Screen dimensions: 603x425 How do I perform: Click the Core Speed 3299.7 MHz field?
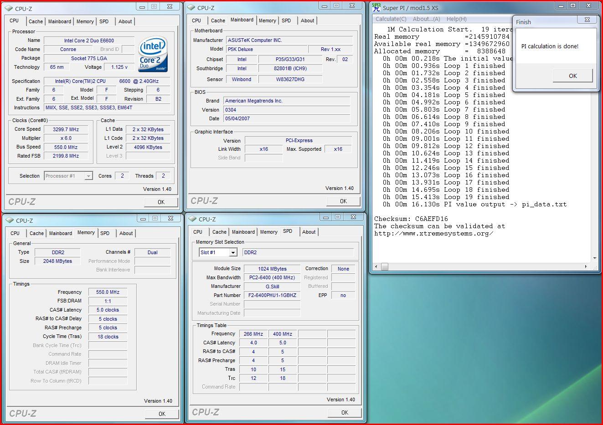click(x=66, y=129)
